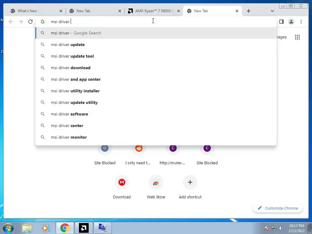Open the Web Store shortcut
Screen dimensions: 312x234
[156, 187]
